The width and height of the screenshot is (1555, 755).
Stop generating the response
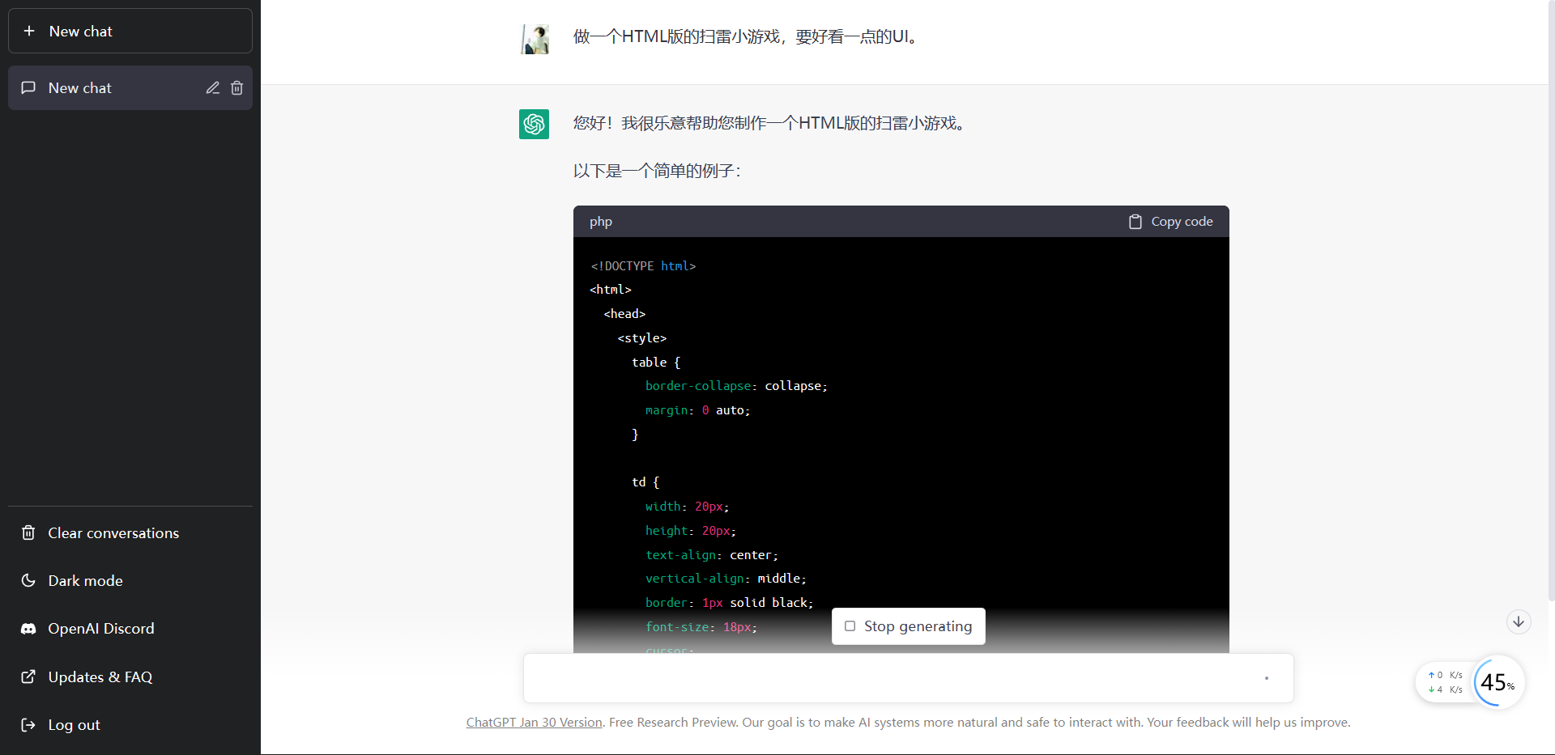908,626
